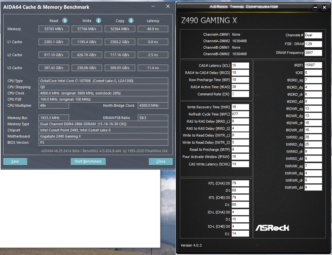Select the RTL (CHB) D0 field

click(240, 198)
